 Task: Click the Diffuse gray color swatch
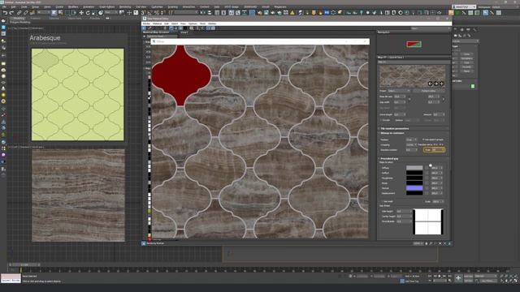pyautogui.click(x=414, y=168)
